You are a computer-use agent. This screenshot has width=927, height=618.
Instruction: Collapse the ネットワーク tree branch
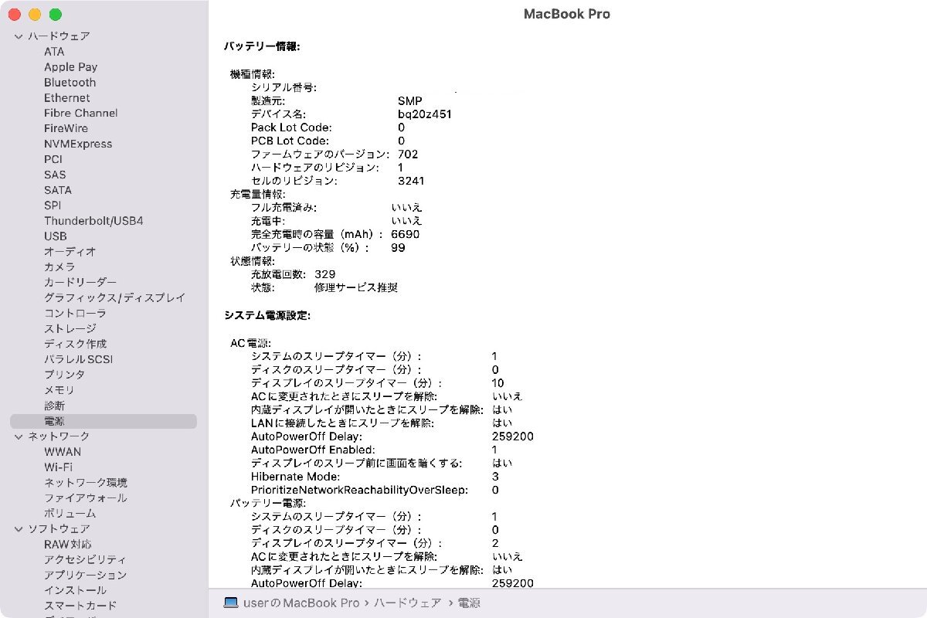17,436
